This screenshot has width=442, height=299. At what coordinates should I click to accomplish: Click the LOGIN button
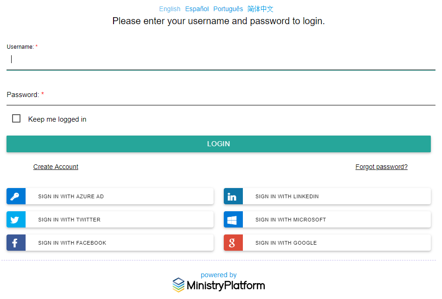[219, 144]
